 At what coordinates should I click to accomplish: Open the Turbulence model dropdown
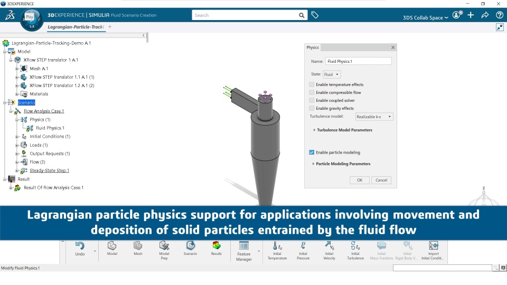[x=374, y=117]
